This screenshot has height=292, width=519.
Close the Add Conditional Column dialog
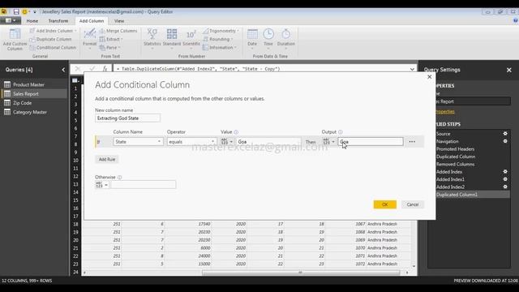(430, 77)
